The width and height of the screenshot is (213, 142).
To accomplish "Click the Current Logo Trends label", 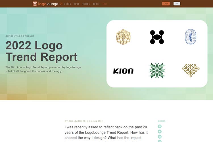I will [x=20, y=36].
